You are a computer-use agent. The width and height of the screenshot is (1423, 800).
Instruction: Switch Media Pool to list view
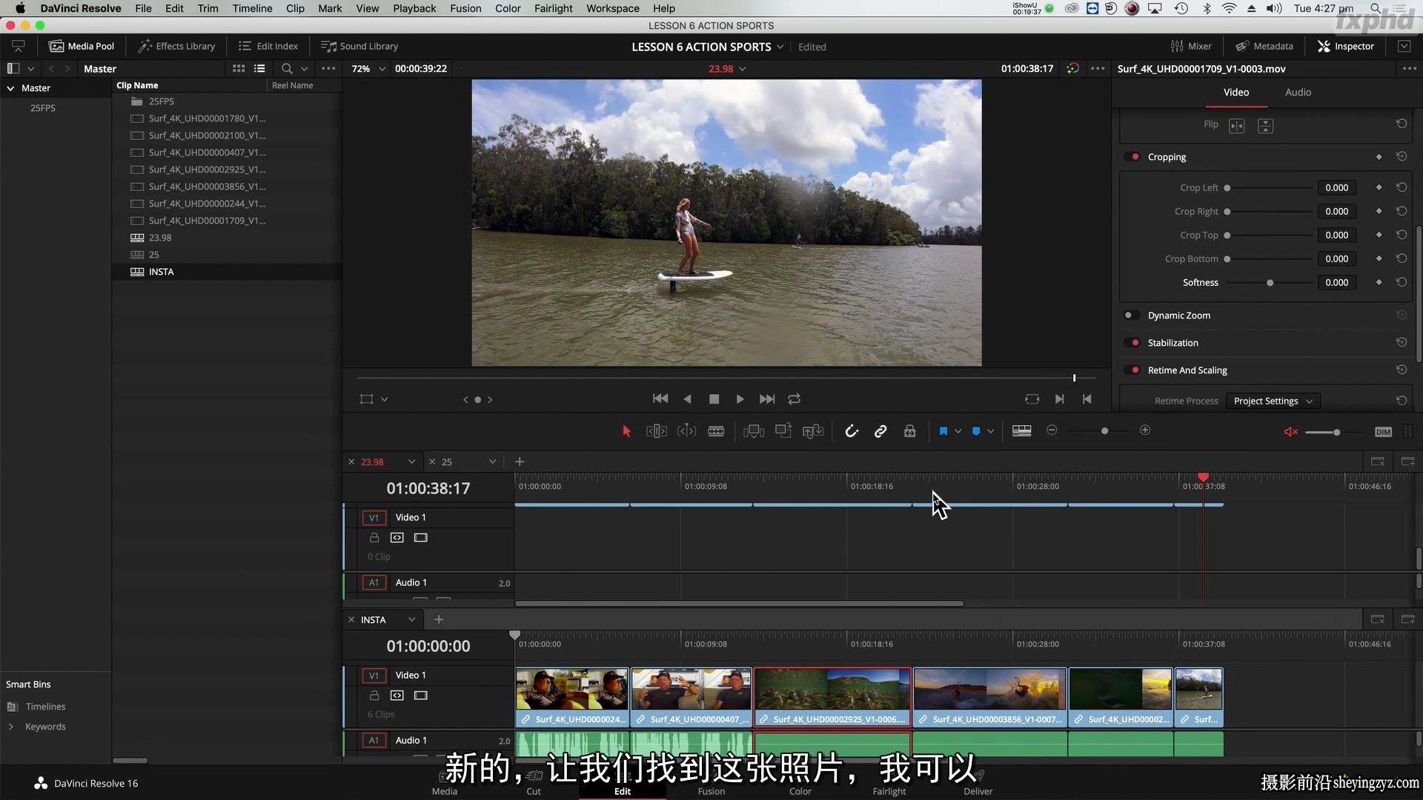259,68
